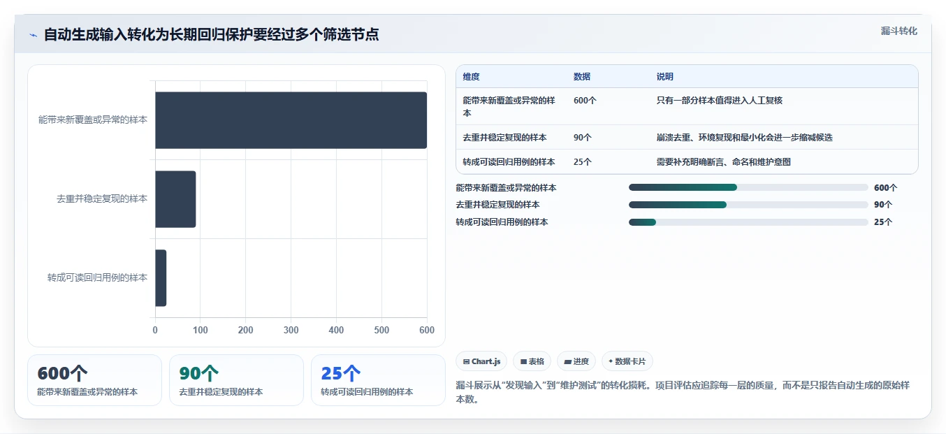Click the 说明 table column header

coord(665,77)
